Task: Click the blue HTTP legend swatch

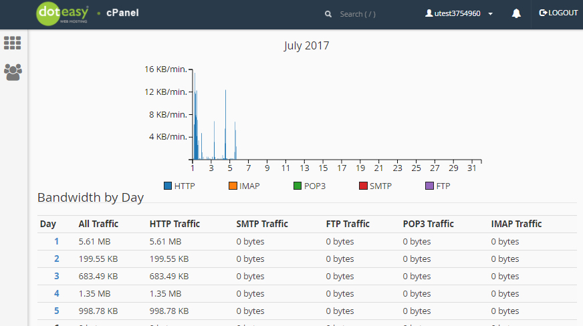Action: (168, 186)
